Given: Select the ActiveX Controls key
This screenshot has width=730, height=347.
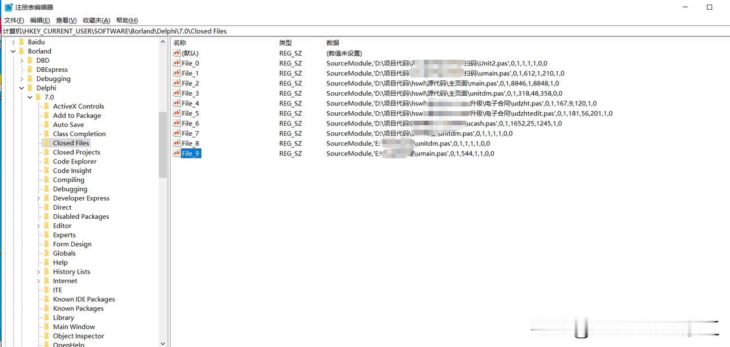Looking at the screenshot, I should 79,106.
